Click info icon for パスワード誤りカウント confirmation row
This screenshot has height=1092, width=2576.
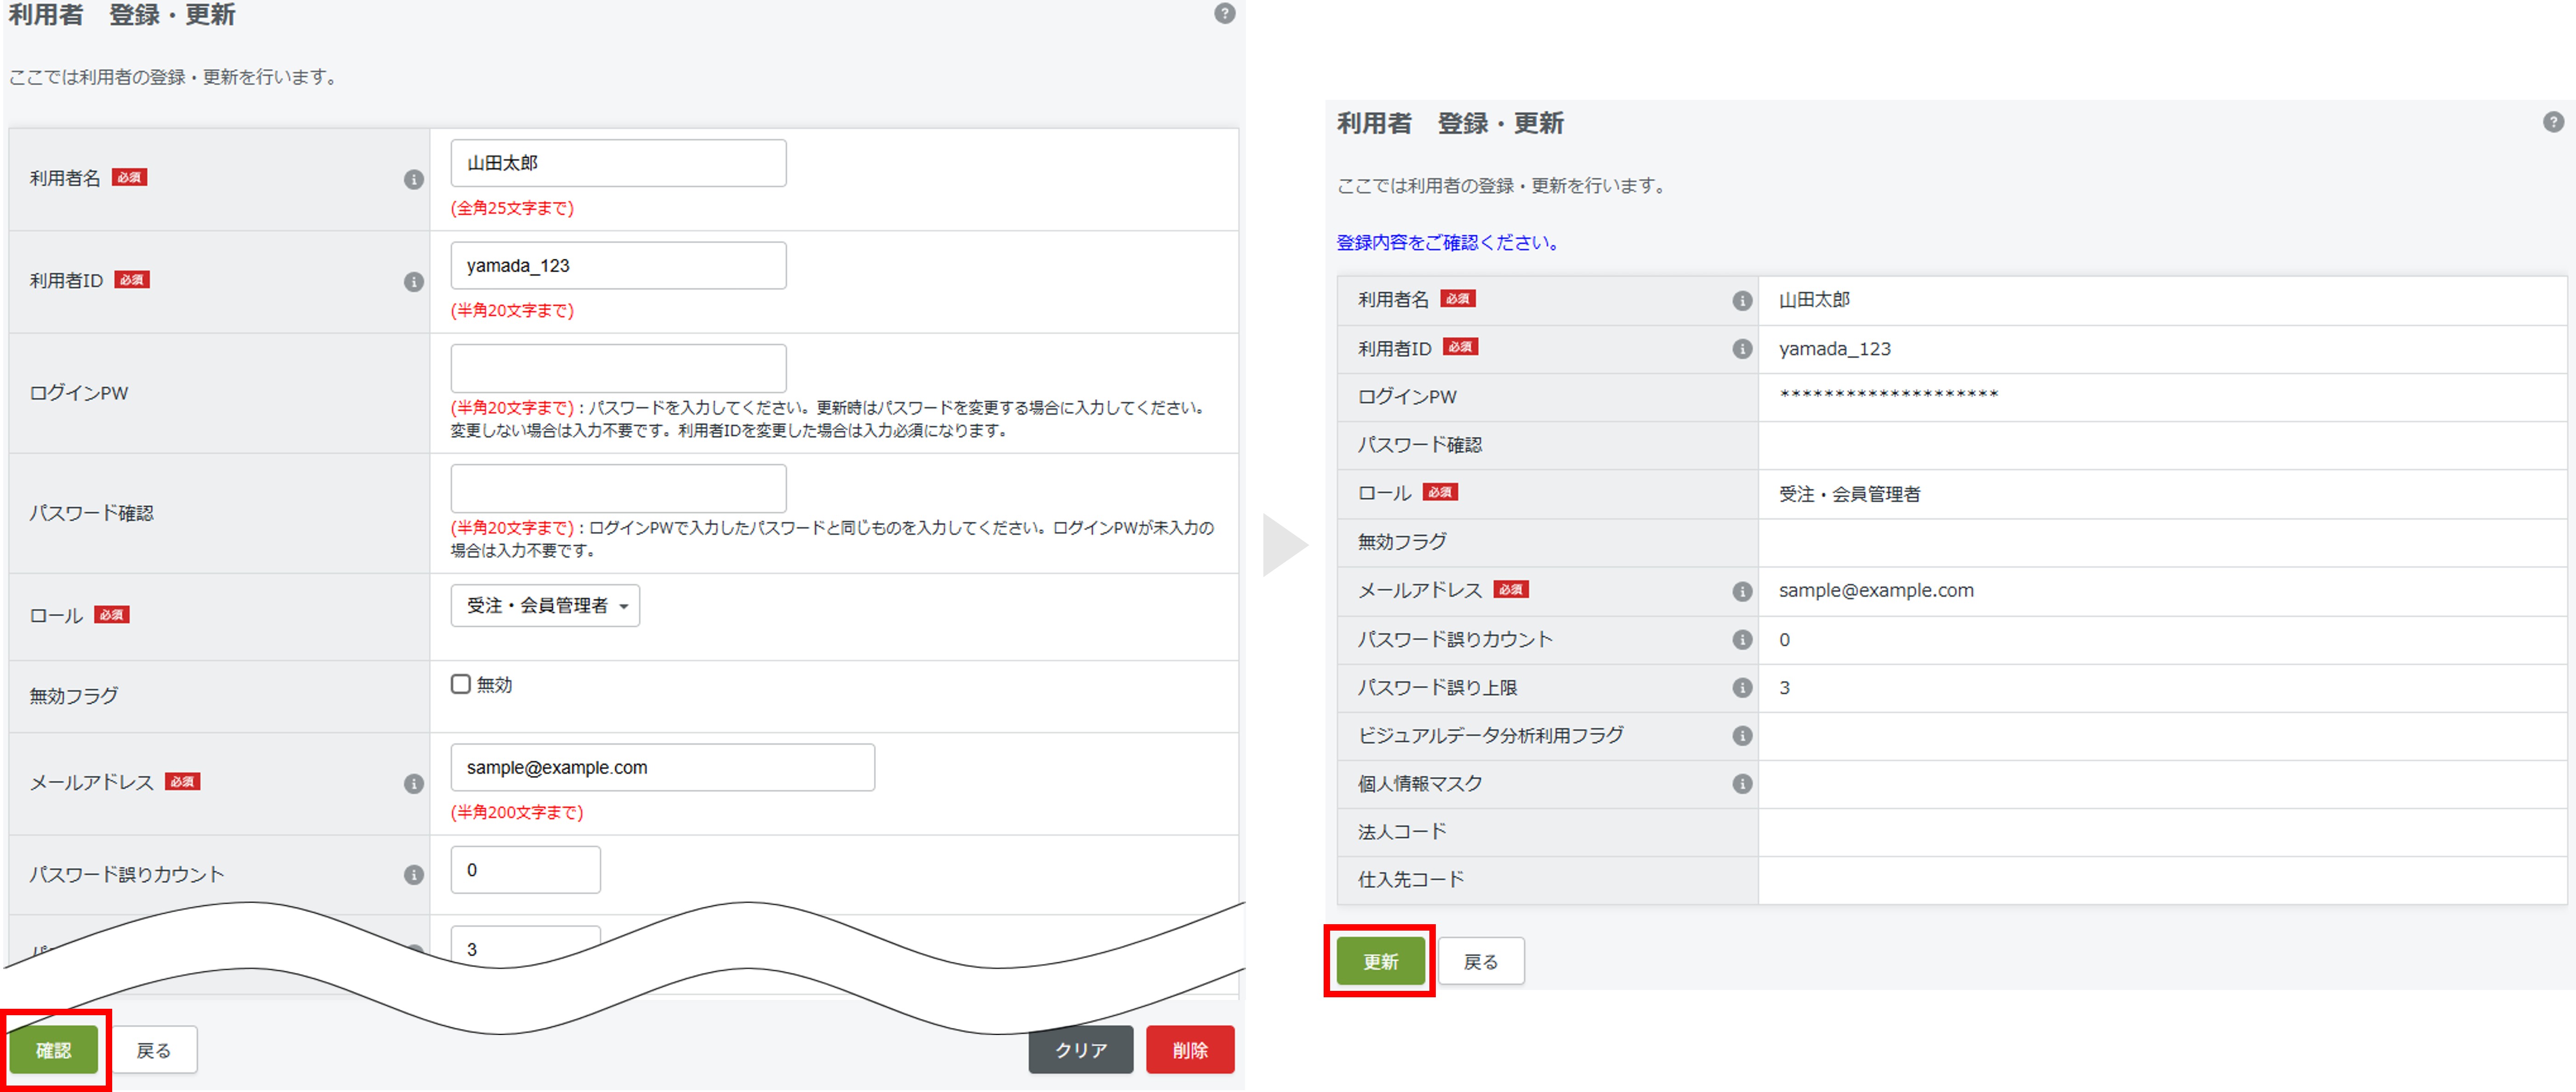pos(1742,640)
